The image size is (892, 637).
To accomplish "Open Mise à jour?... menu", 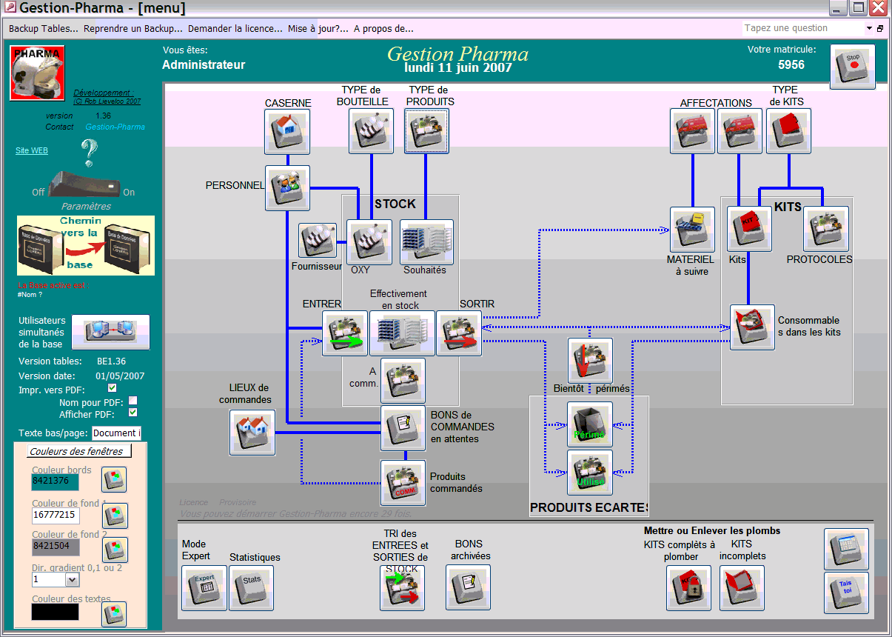I will 318,29.
